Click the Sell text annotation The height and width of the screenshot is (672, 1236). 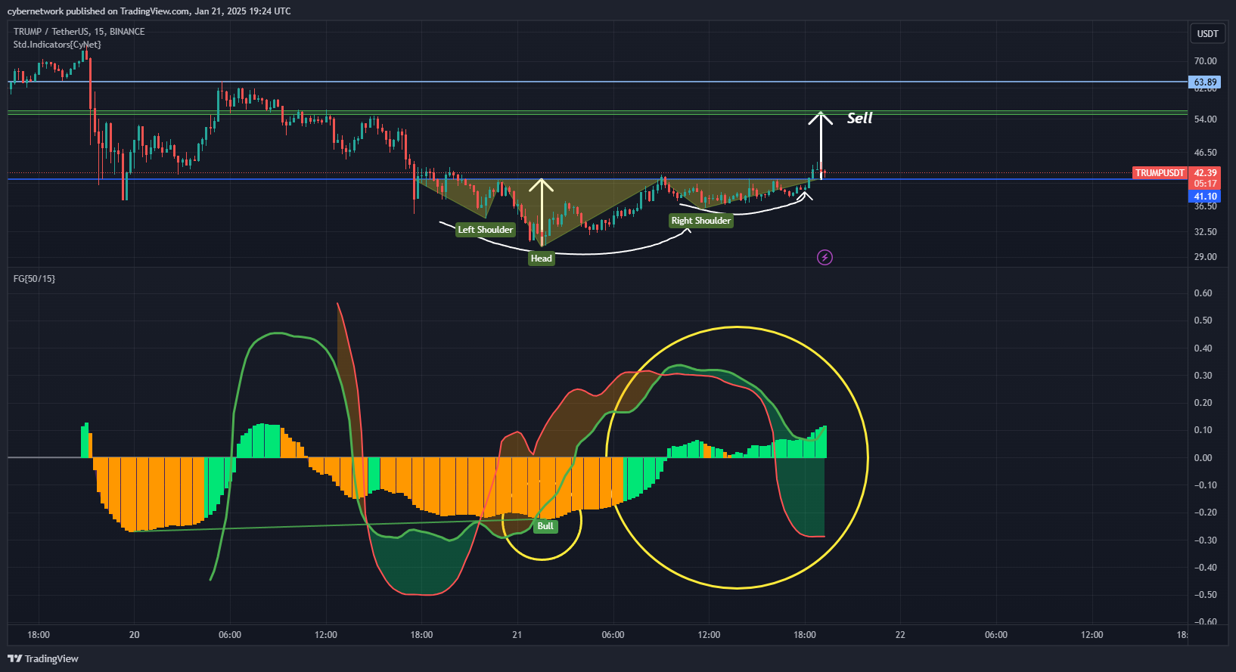[860, 118]
